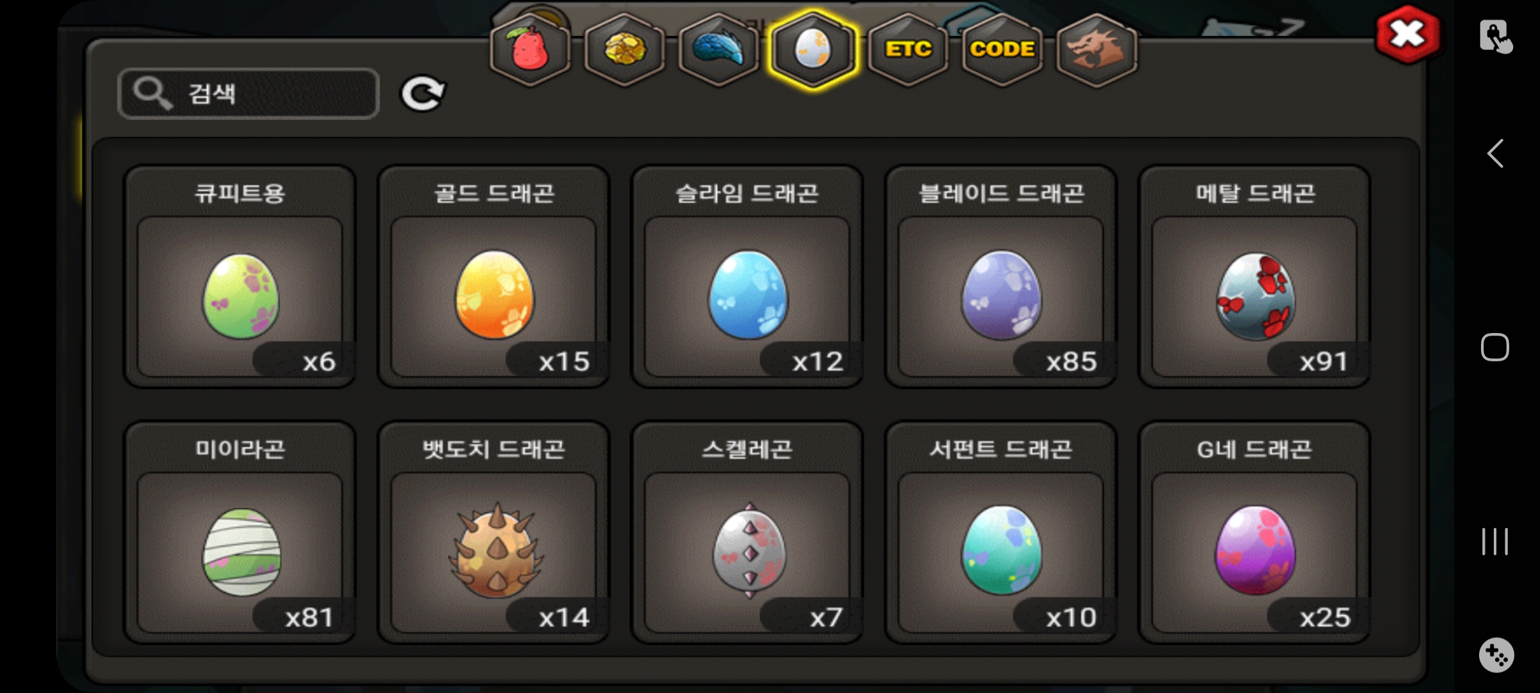Switch to the CODE tab

(x=1002, y=50)
